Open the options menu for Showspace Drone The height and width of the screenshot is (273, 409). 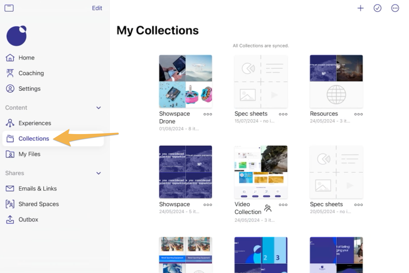(x=207, y=114)
